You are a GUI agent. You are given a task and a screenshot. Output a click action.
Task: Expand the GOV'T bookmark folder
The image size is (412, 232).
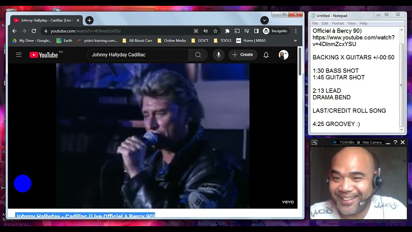(x=200, y=41)
